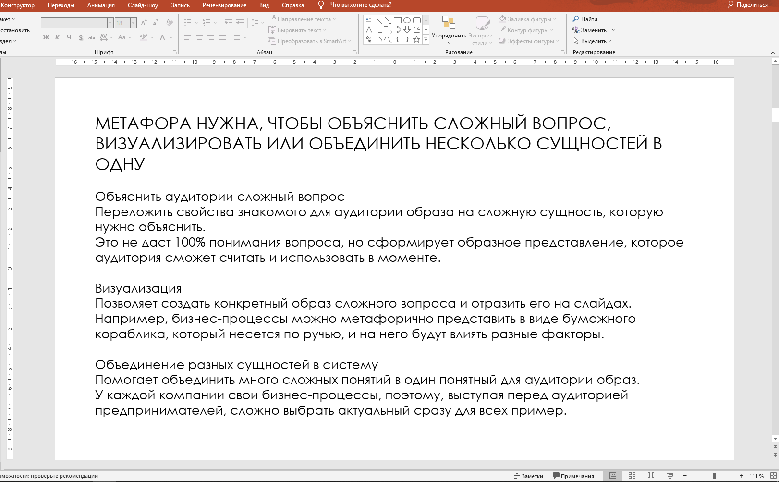Open character spacing (AV) options
The width and height of the screenshot is (779, 482).
(108, 37)
